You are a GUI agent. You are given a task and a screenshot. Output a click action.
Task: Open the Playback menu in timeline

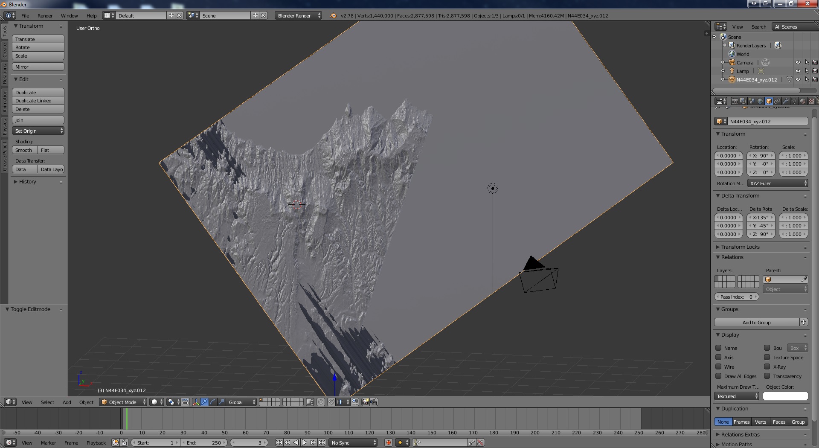pos(96,442)
